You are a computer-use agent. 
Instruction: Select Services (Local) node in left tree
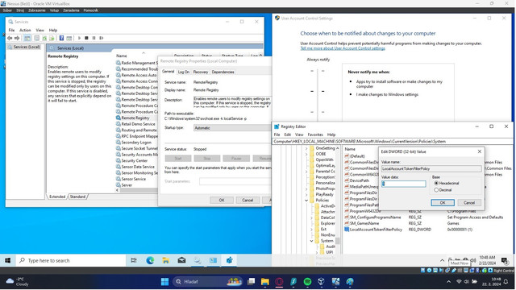point(27,47)
